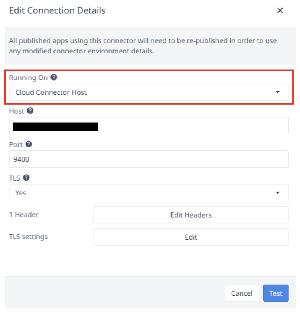This screenshot has width=300, height=312.
Task: Click the TLS help icon
Action: point(26,178)
